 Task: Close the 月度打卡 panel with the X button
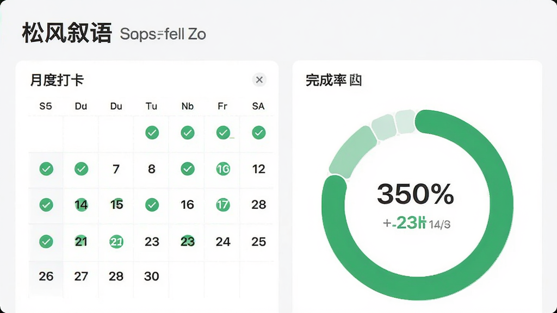(259, 80)
